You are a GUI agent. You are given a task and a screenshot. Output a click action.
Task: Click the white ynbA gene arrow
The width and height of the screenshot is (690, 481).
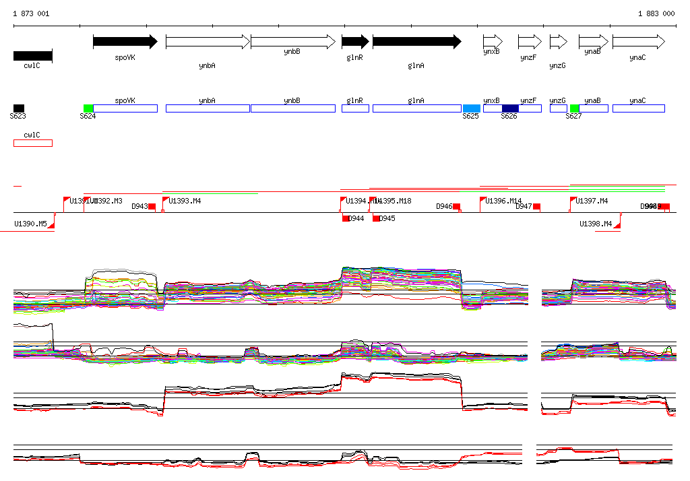208,42
